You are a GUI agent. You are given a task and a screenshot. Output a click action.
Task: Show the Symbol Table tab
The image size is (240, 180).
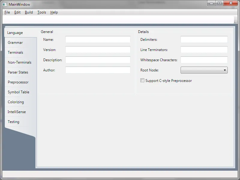[21, 92]
